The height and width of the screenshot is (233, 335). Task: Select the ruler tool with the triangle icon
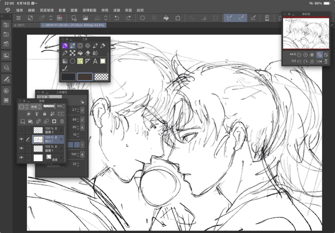click(87, 61)
